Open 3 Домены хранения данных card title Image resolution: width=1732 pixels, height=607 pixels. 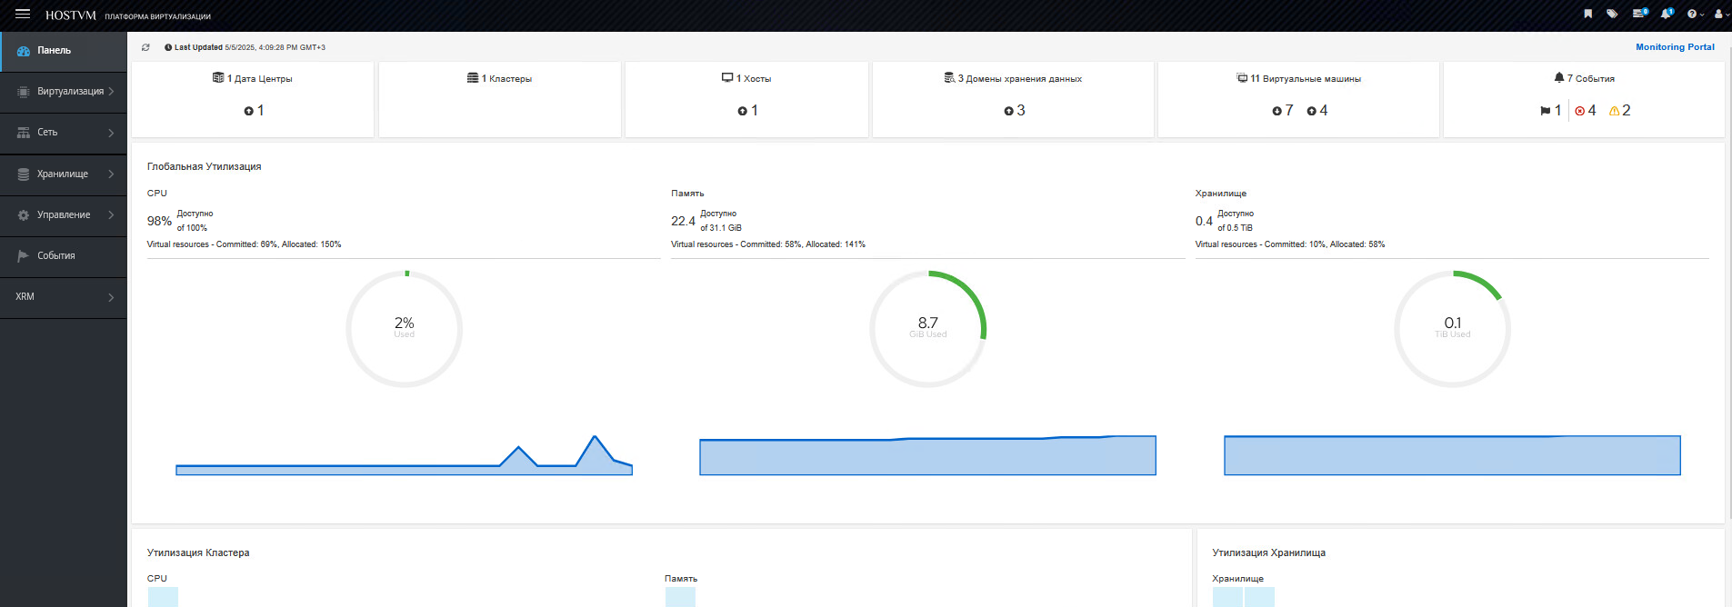[x=1013, y=79]
